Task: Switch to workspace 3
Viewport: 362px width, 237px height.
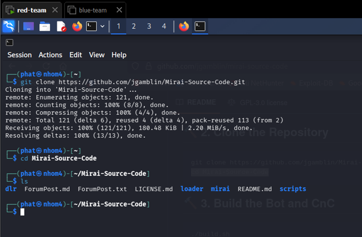Action: pyautogui.click(x=149, y=26)
